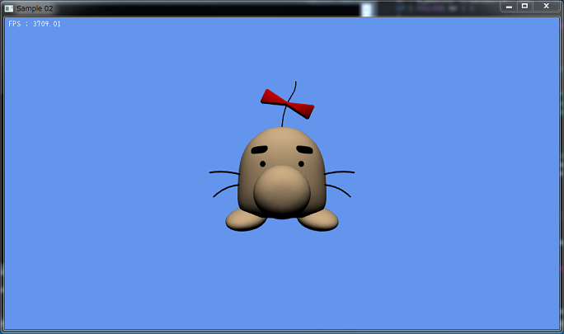The image size is (564, 334).
Task: Minimize the Sample 02 window
Action: (x=510, y=6)
